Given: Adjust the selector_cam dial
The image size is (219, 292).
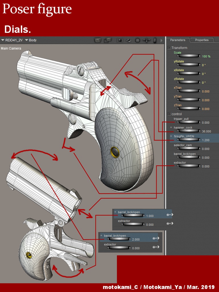Looking at the screenshot, I should coord(189,148).
